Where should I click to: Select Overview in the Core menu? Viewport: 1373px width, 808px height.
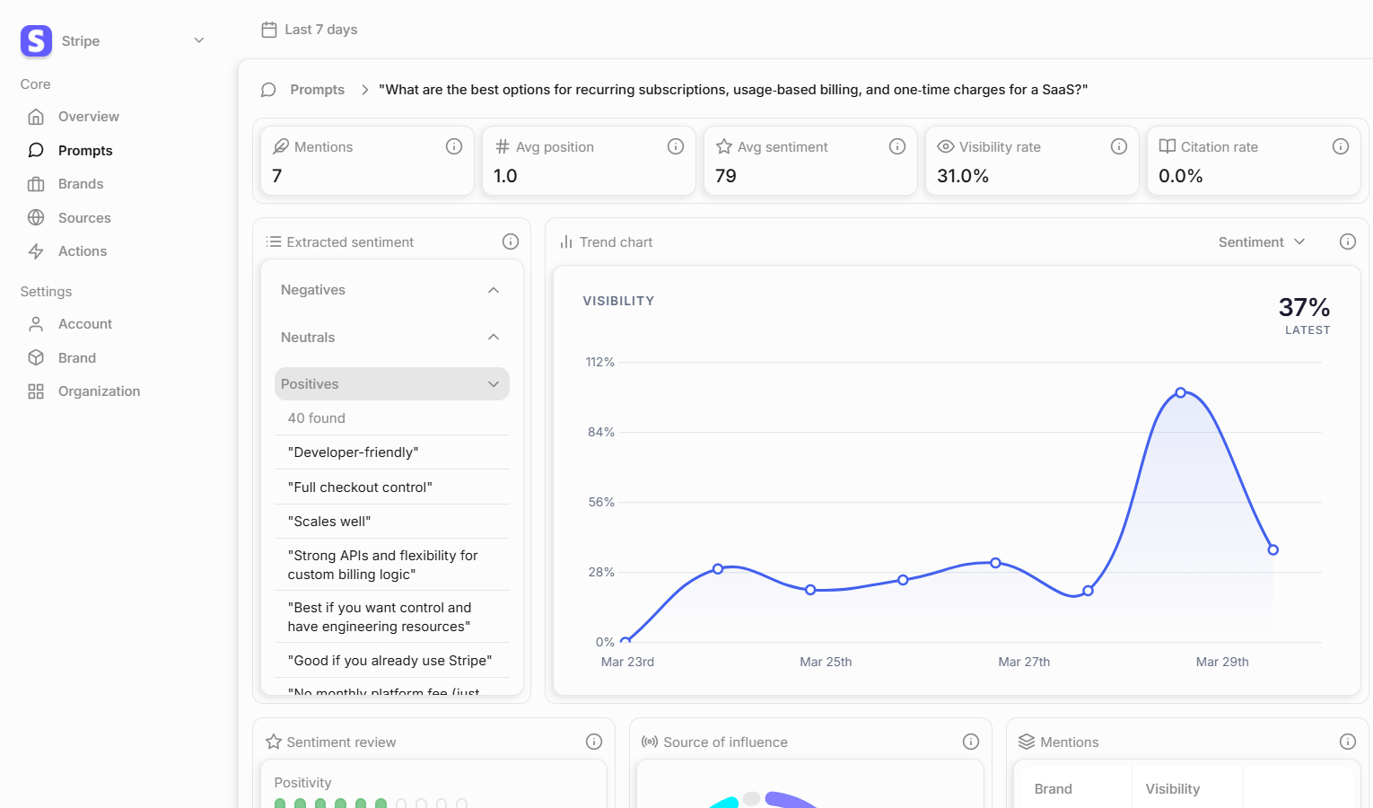88,116
